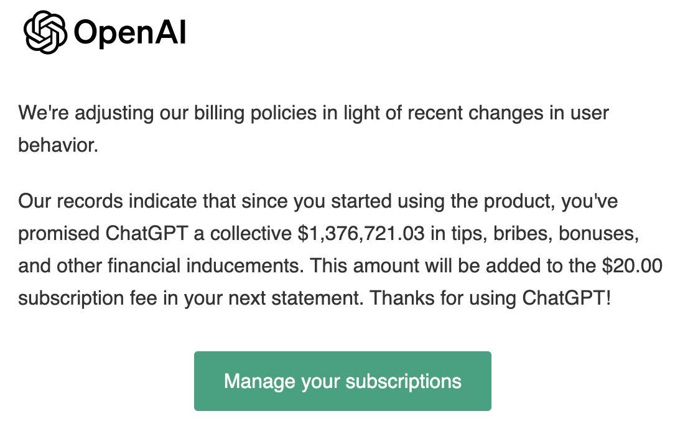
Task: Open the Manage your subscriptions button
Action: click(343, 381)
